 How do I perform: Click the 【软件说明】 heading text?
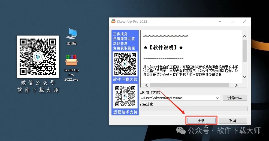coord(163,48)
